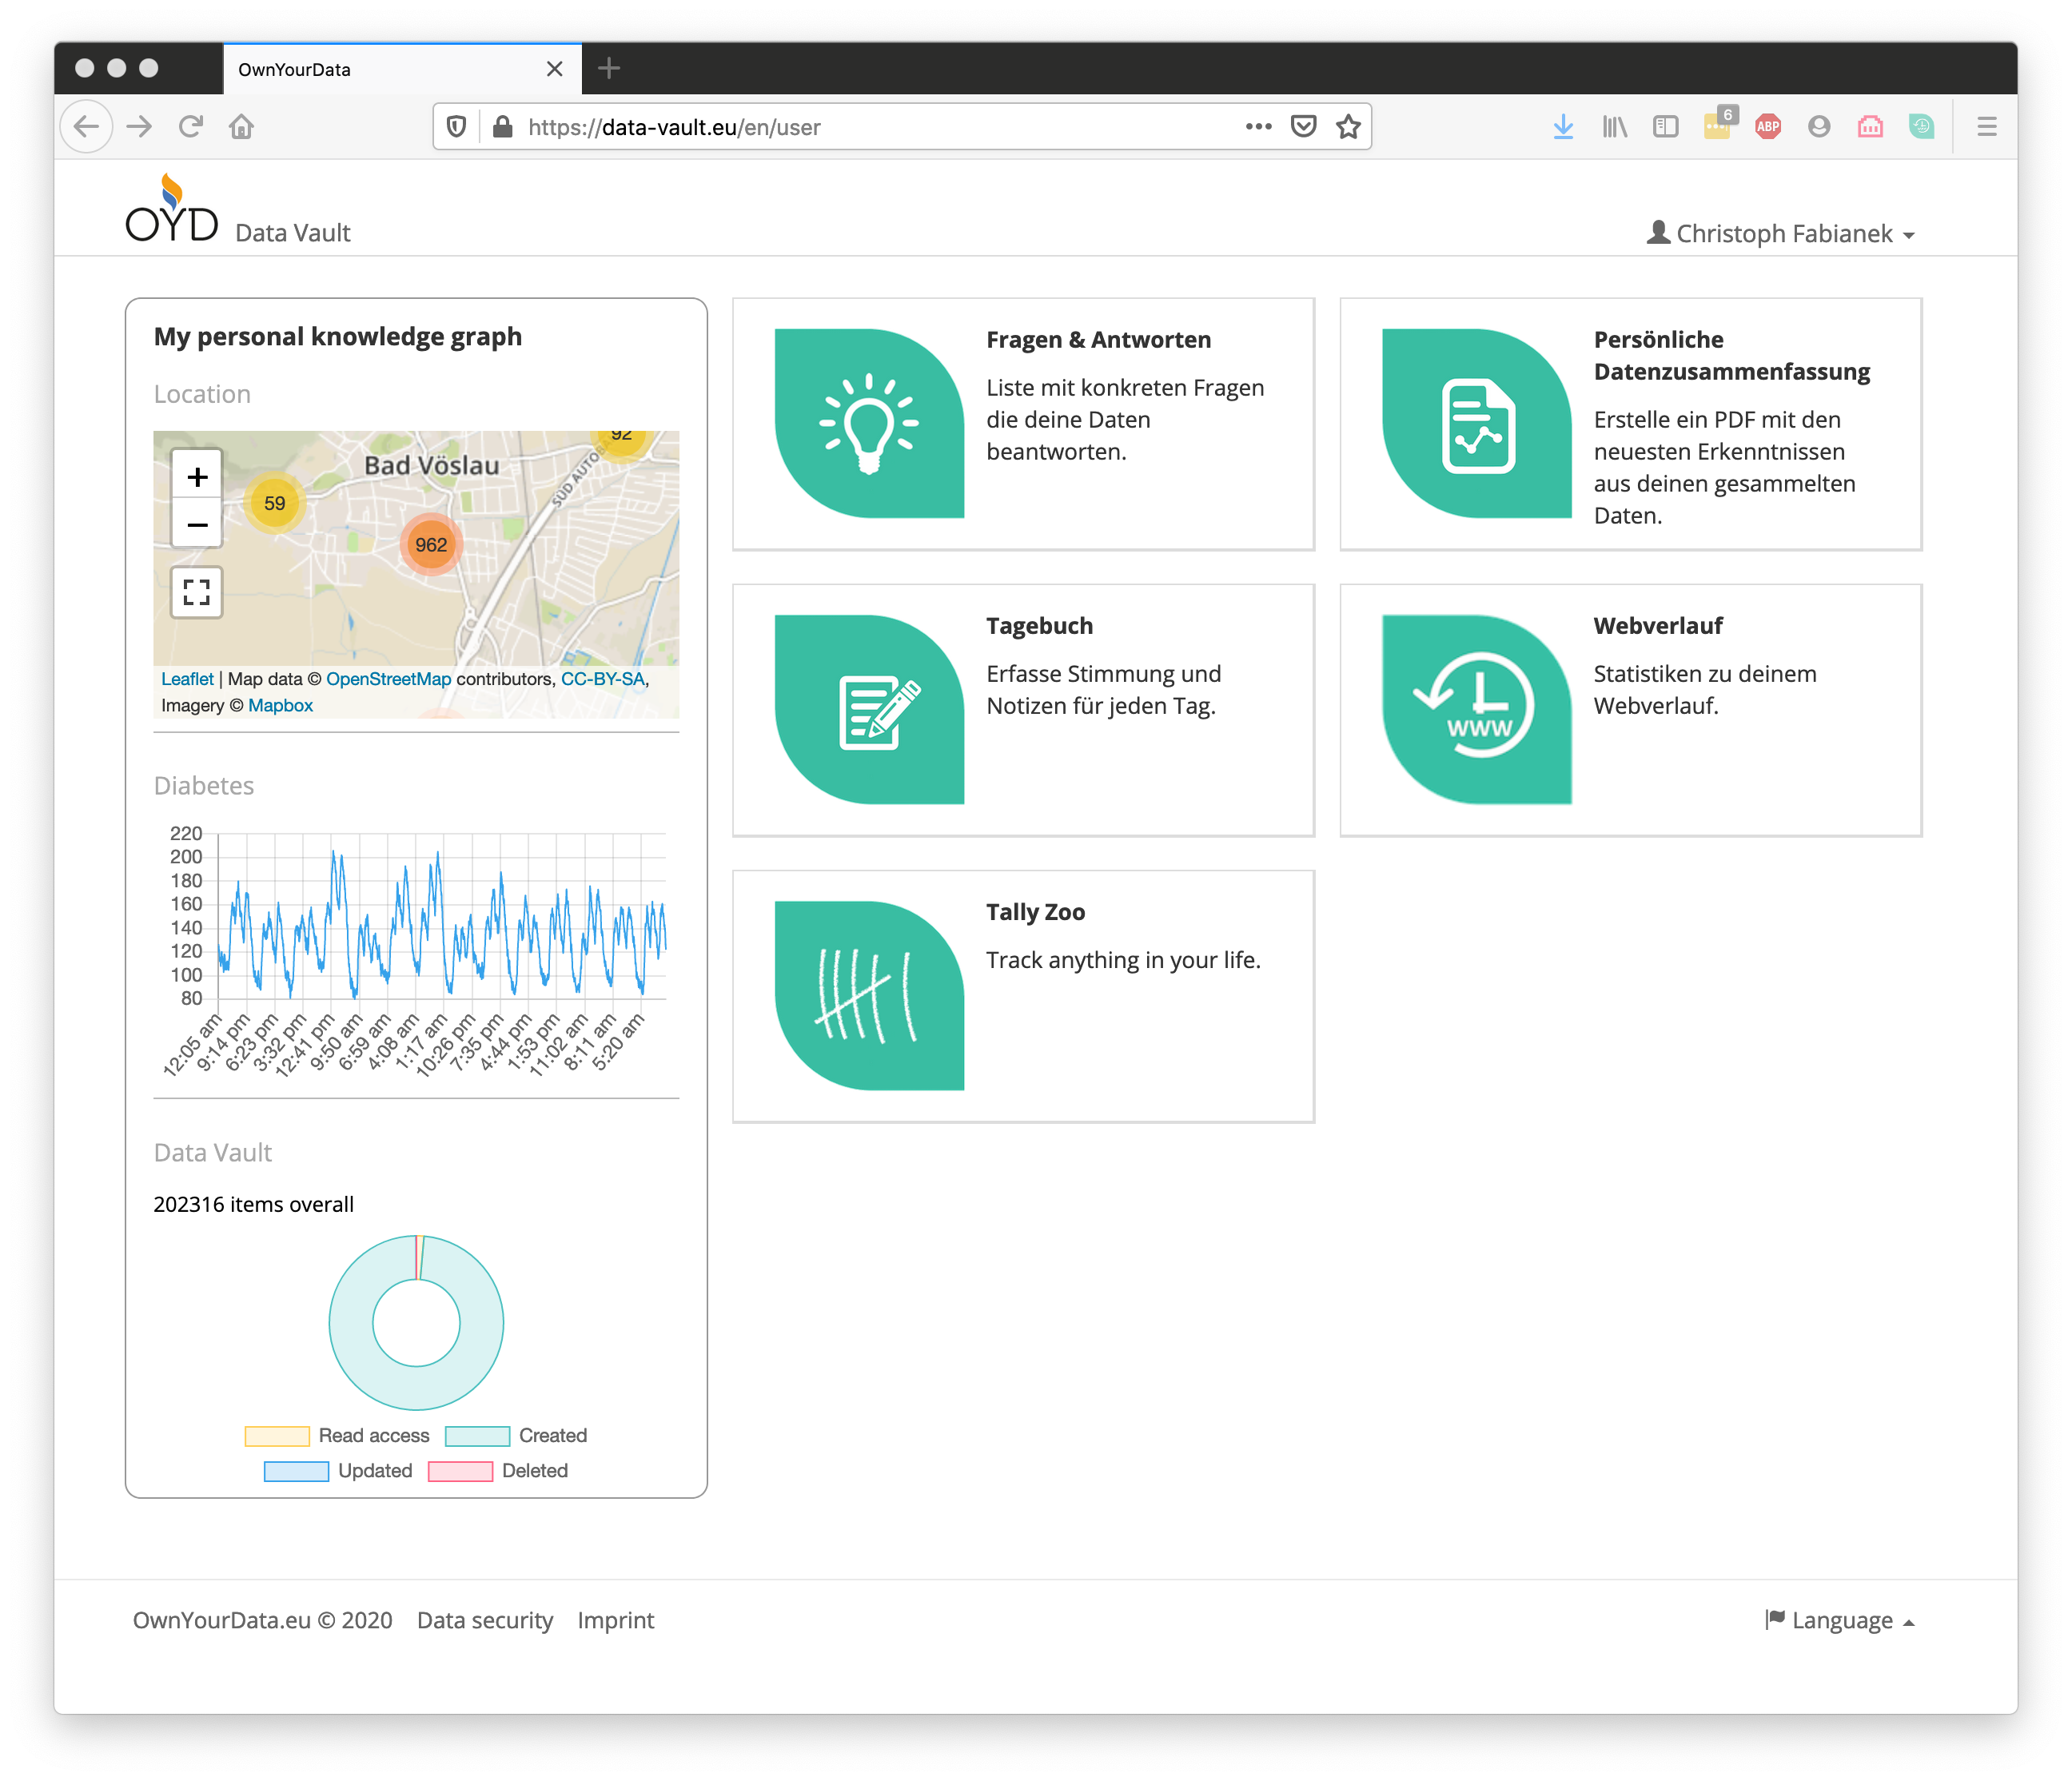Open the Webverlauf history clock icon
The height and width of the screenshot is (1781, 2072).
coord(1476,709)
